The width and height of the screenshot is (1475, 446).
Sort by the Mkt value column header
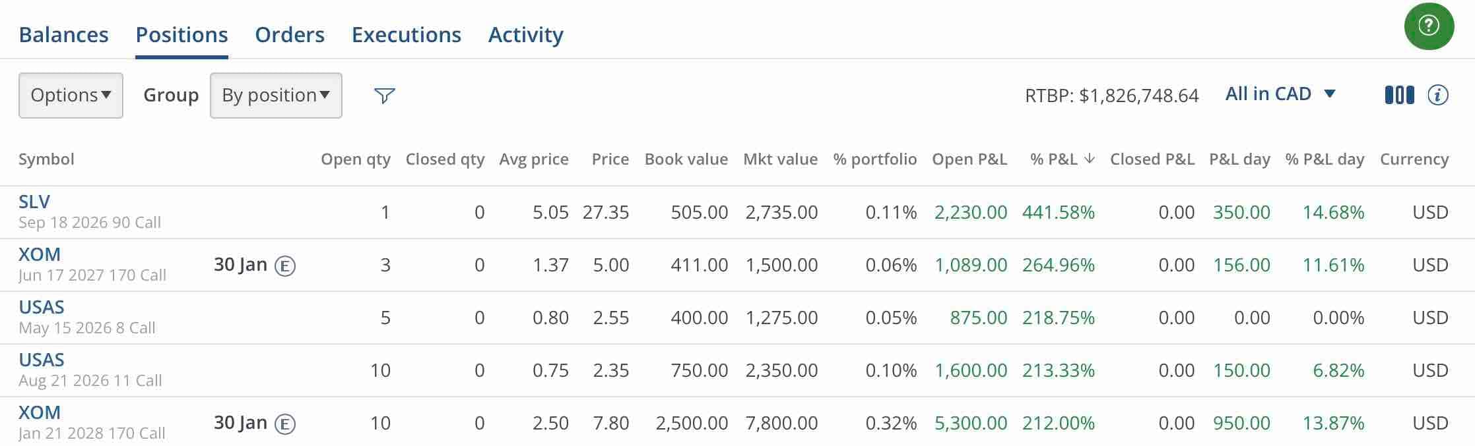tap(780, 159)
